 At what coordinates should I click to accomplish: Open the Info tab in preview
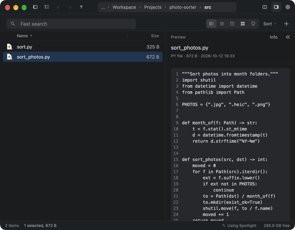[273, 37]
